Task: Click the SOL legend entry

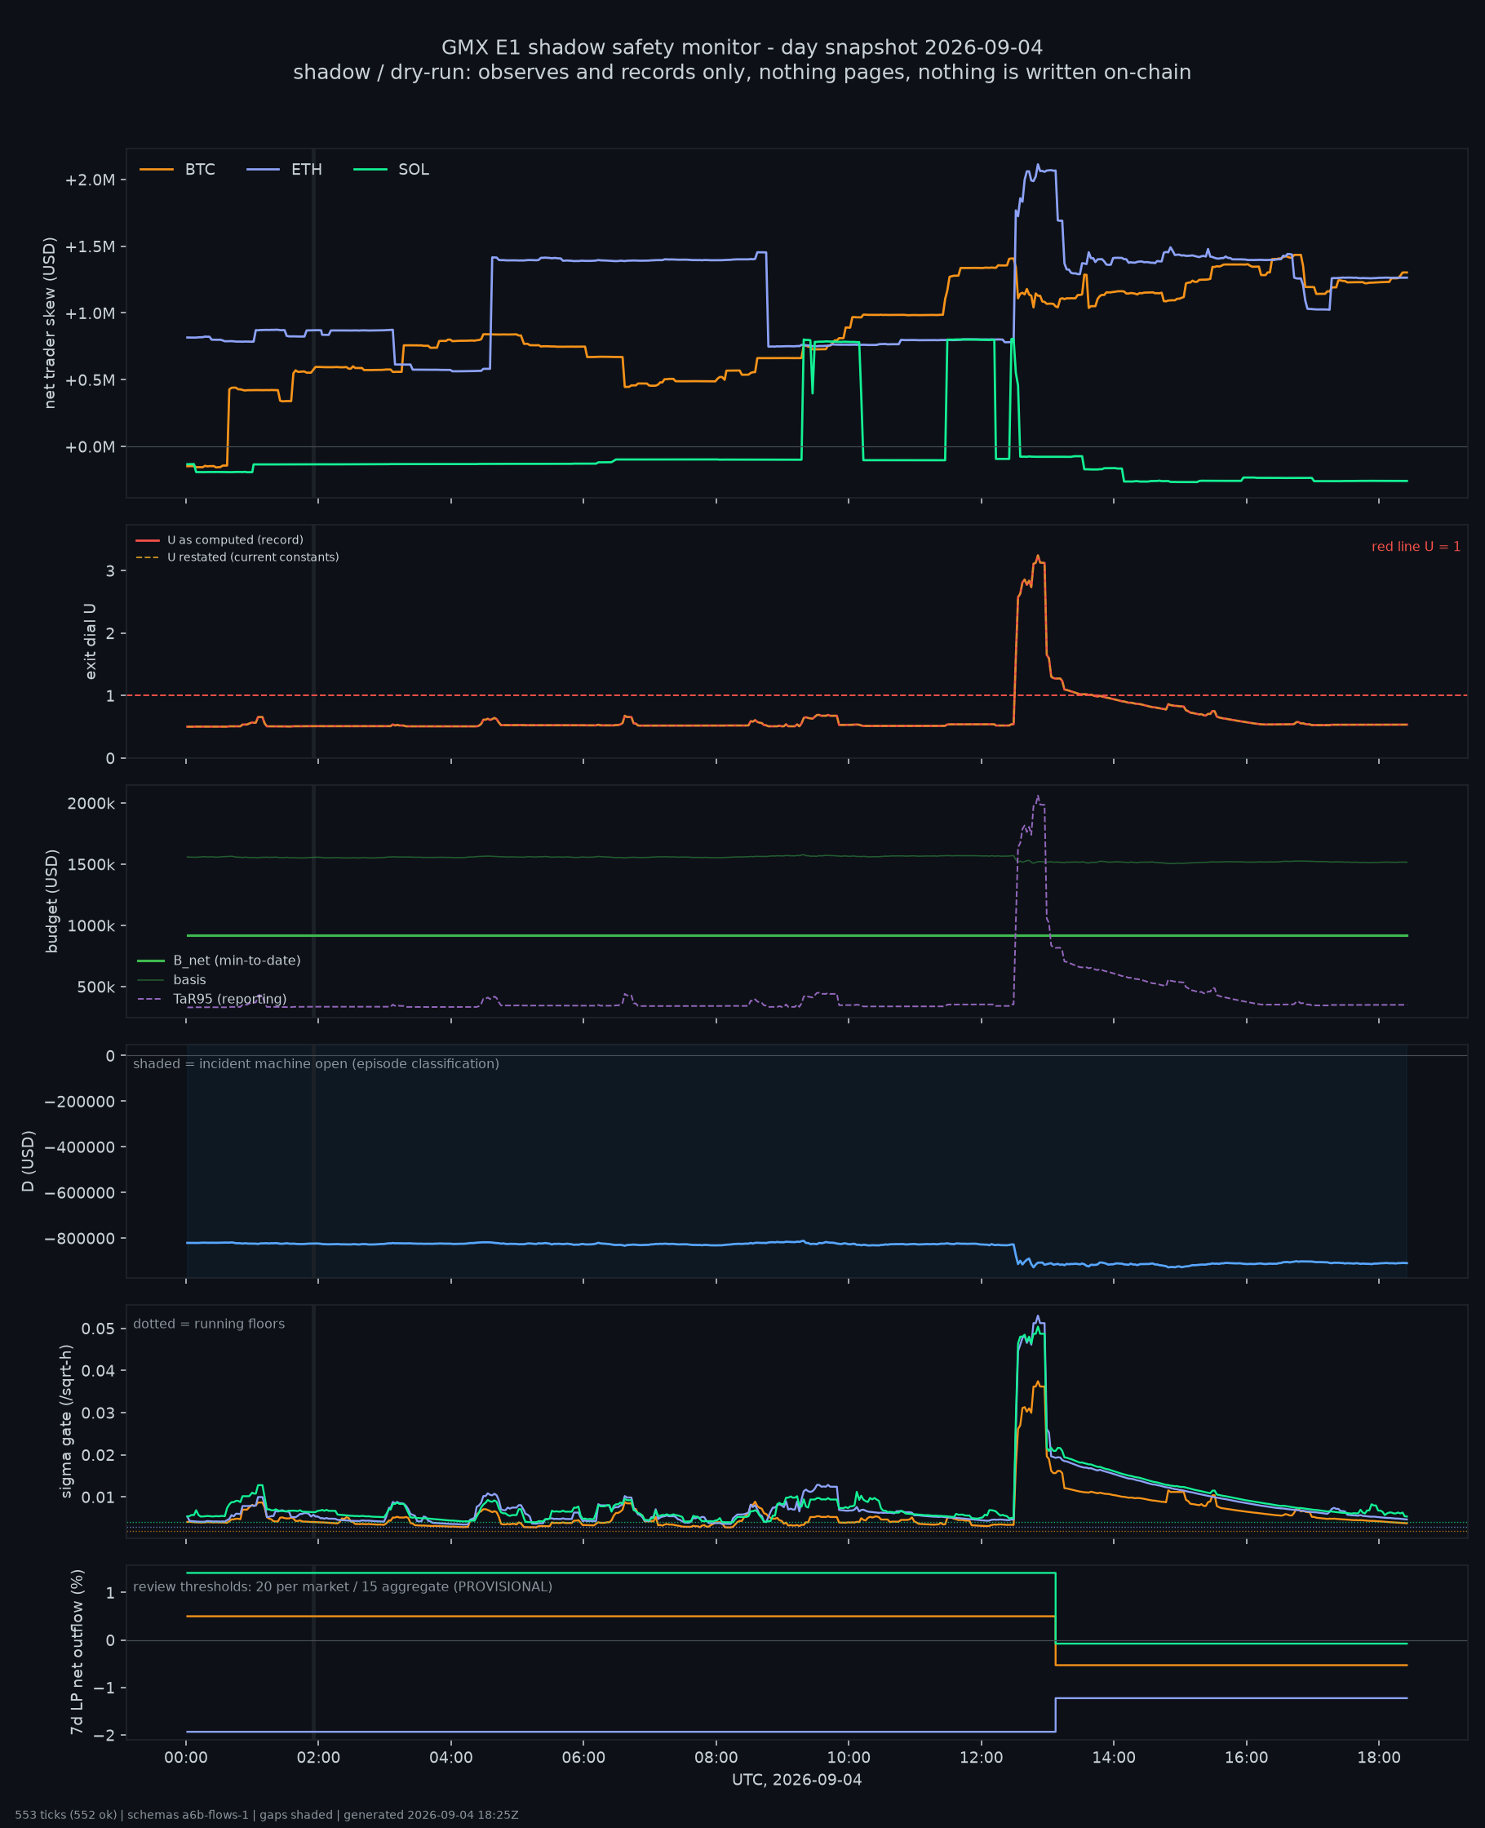Action: (391, 170)
